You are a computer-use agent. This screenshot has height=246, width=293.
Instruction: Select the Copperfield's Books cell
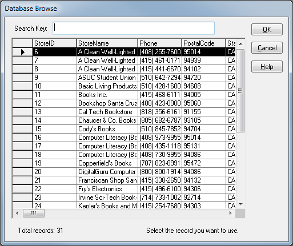(107, 163)
